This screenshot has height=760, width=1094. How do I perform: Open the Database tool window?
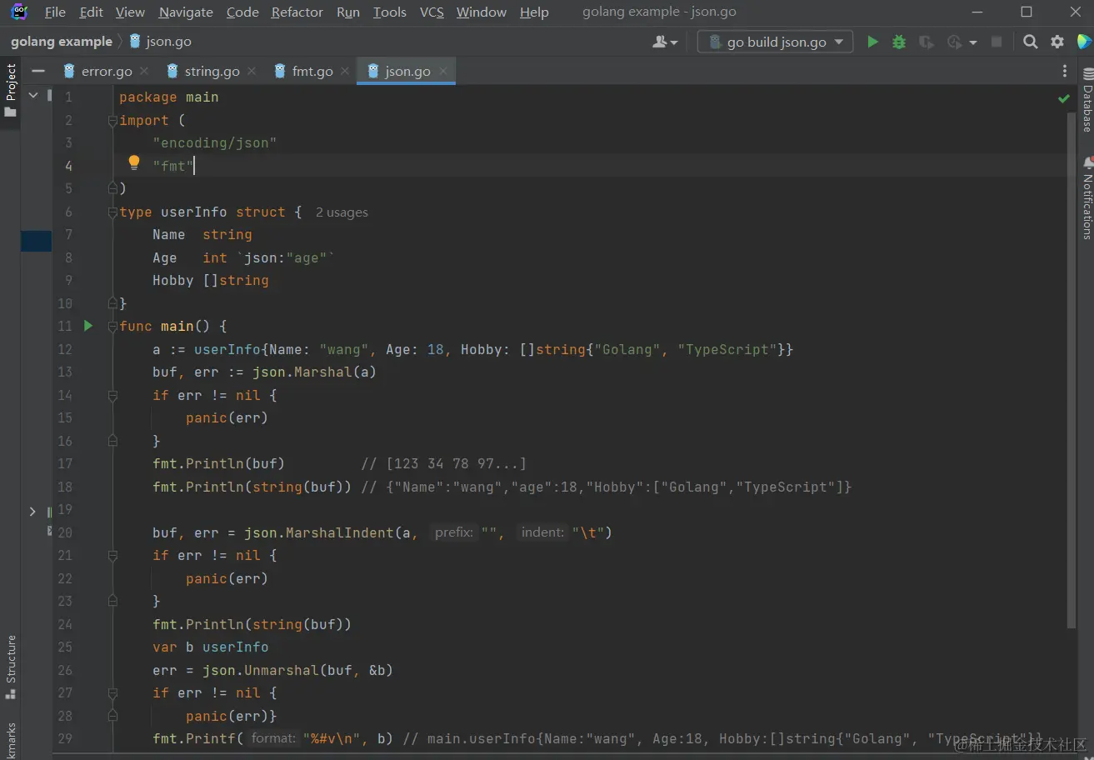tap(1087, 100)
